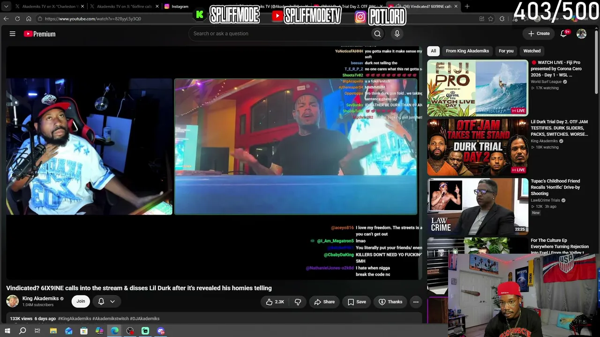Click the Create button
600x337 pixels.
(x=539, y=34)
